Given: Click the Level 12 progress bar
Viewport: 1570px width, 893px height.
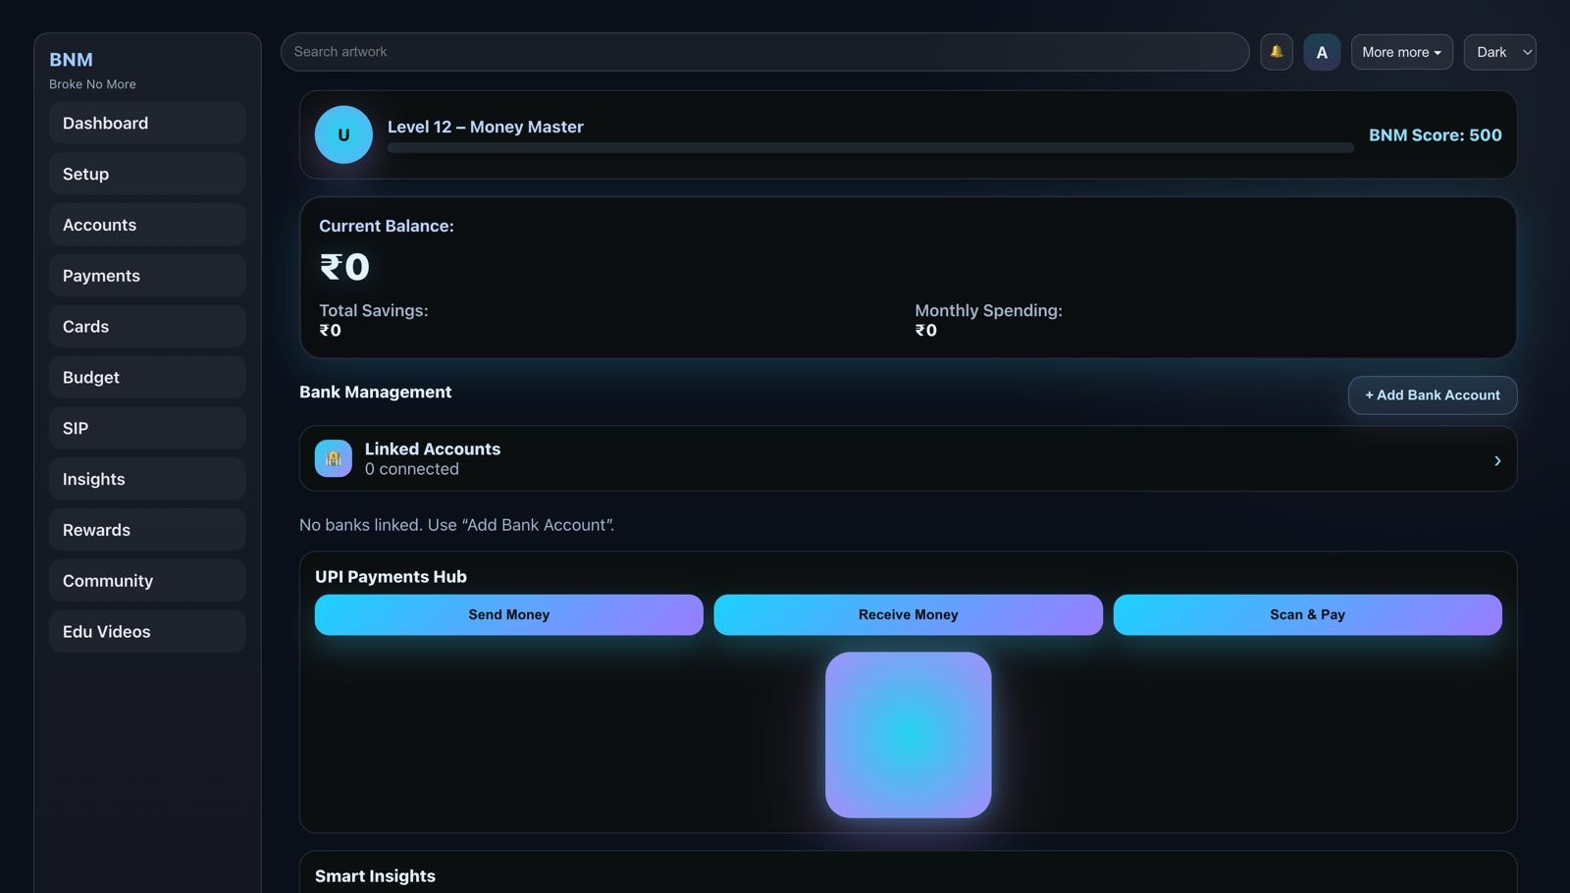Looking at the screenshot, I should [869, 147].
